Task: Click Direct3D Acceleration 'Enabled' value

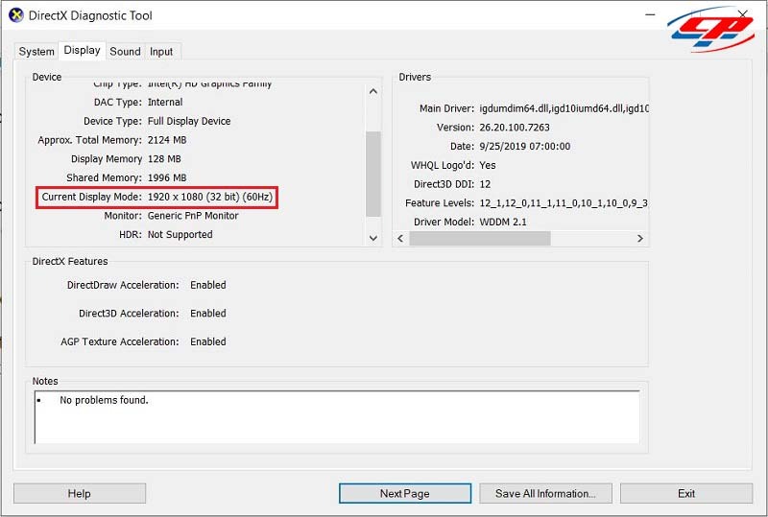Action: (208, 314)
